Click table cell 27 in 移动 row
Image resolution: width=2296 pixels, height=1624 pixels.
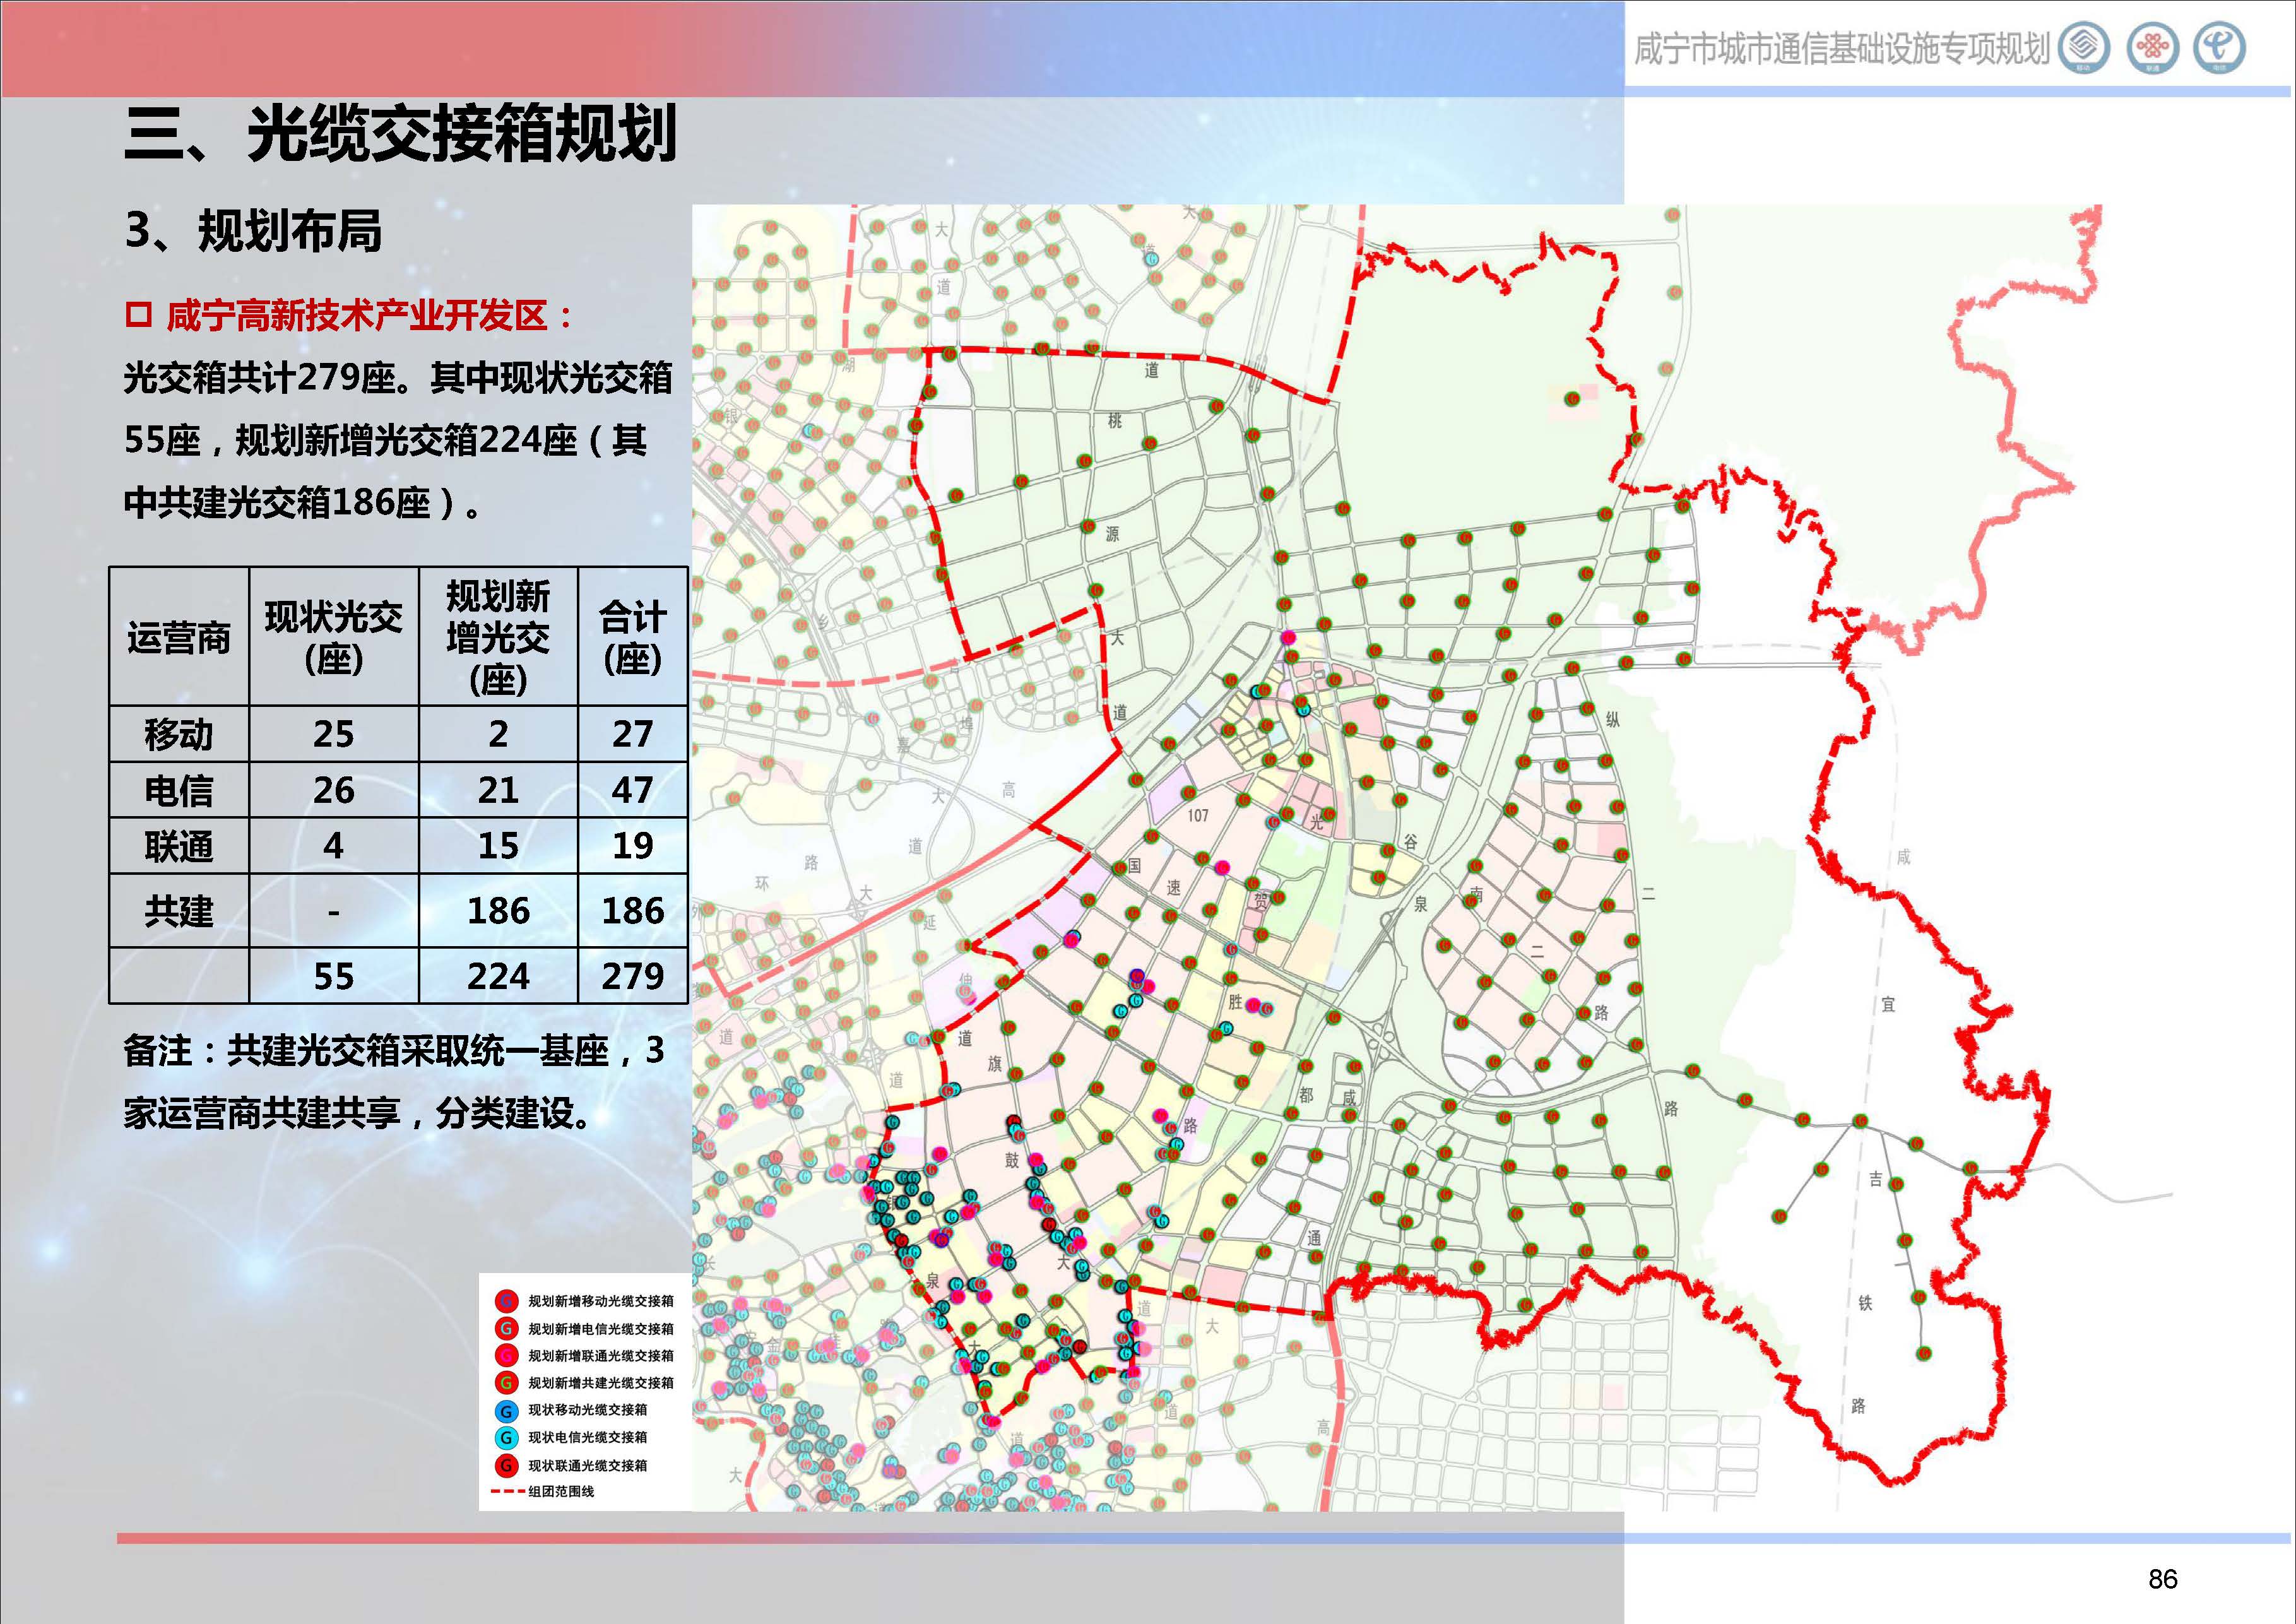pyautogui.click(x=632, y=735)
